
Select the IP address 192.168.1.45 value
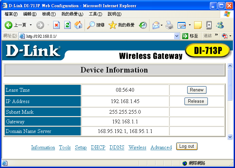pos(125,101)
